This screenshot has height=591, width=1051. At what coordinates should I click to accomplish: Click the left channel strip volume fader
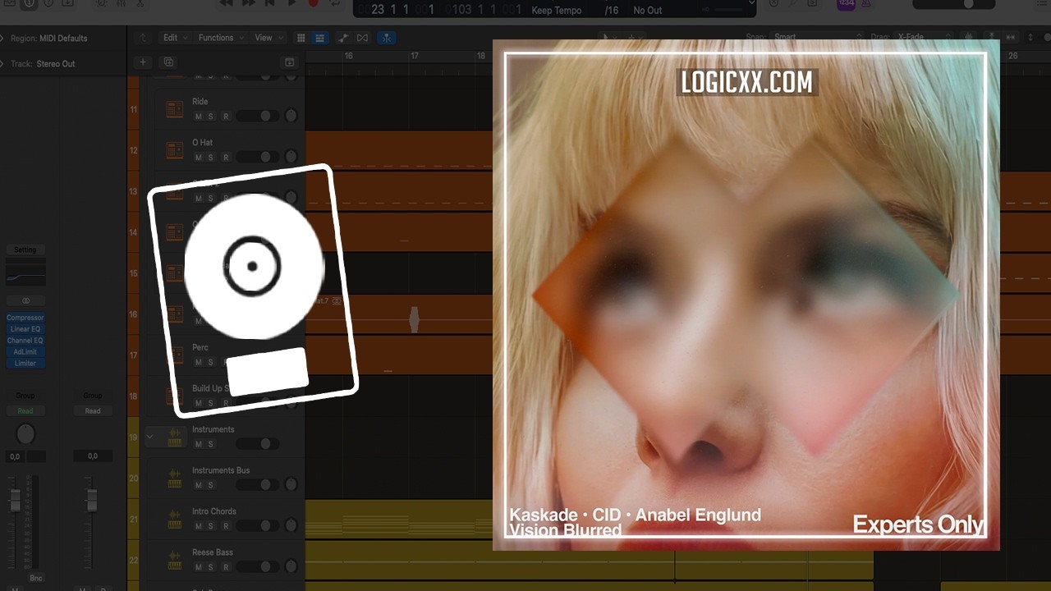tap(15, 500)
